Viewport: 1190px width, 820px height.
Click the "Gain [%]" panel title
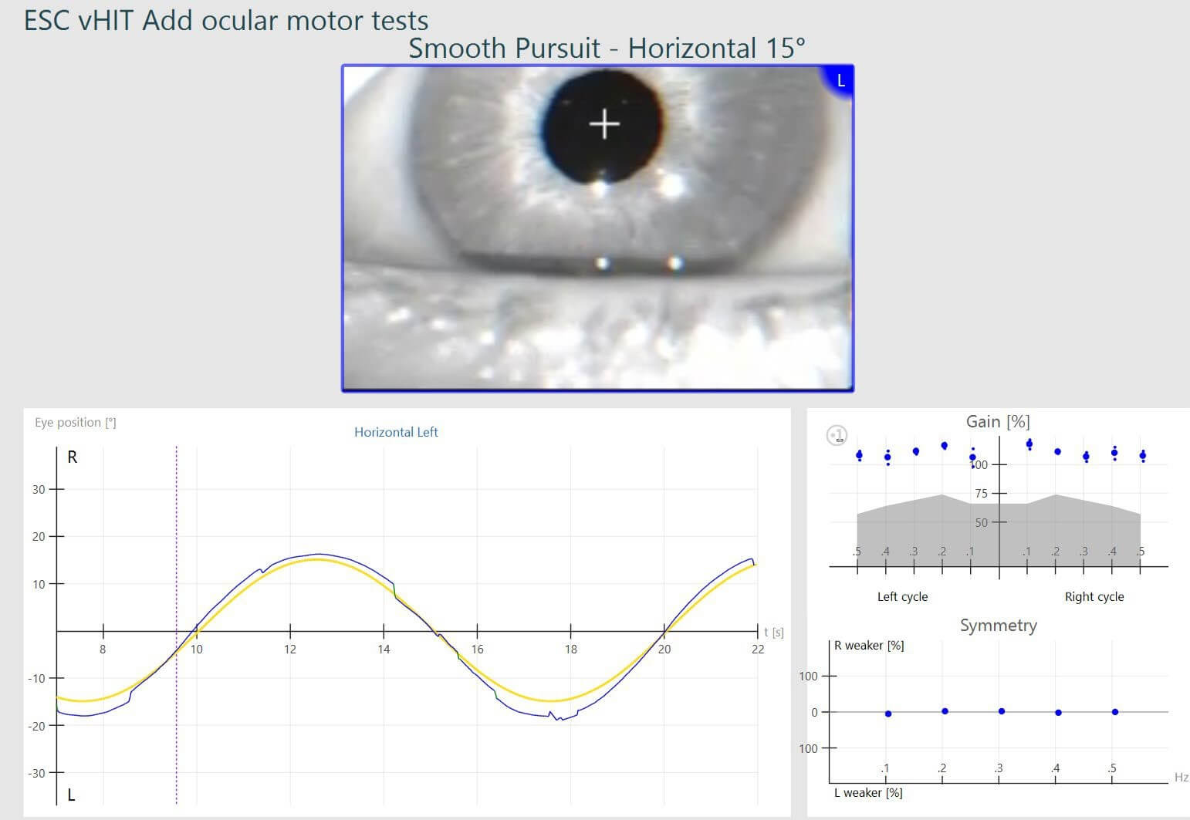[997, 421]
